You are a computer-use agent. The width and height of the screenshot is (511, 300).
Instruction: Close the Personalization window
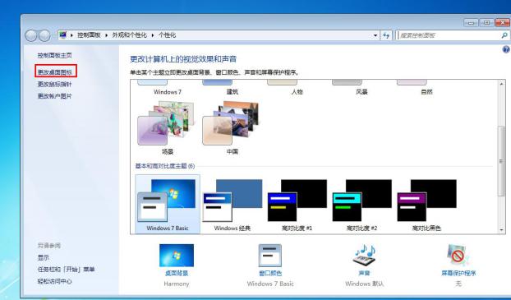click(x=503, y=22)
